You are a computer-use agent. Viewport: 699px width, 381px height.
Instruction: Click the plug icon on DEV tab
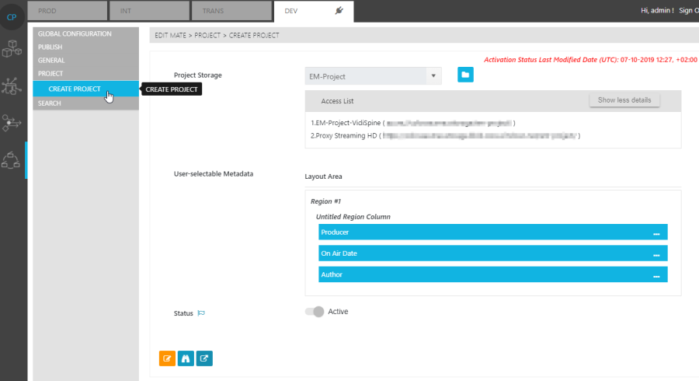coord(339,10)
